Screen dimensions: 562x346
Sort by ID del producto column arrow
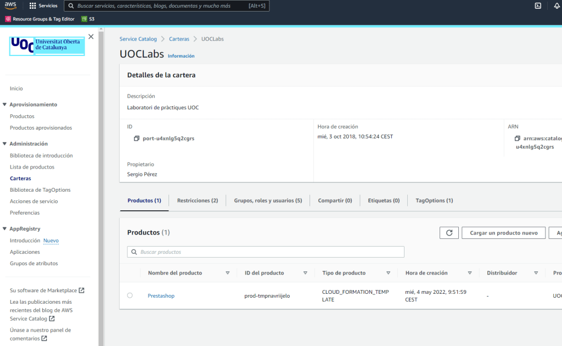click(305, 273)
